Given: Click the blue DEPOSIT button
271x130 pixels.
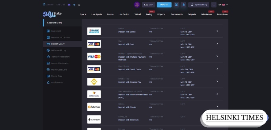Looking at the screenshot, I should 164,5.
